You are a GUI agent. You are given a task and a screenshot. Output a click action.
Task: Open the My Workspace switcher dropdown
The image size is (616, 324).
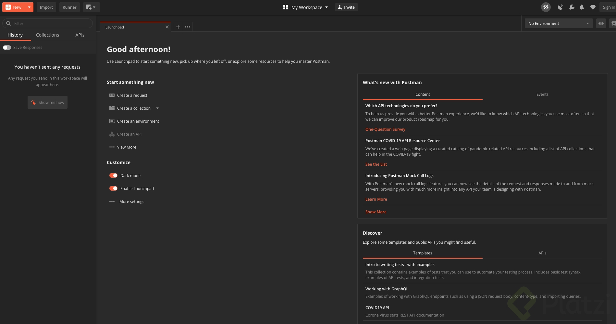pos(310,7)
